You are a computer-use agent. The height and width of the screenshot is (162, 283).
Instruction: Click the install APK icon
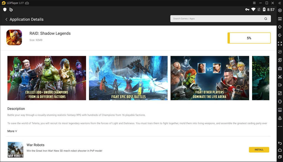280,69
